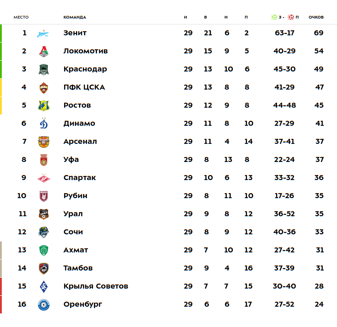Click the goals scored ball icon in header
Viewport: 337px width, 327px height.
tap(274, 17)
